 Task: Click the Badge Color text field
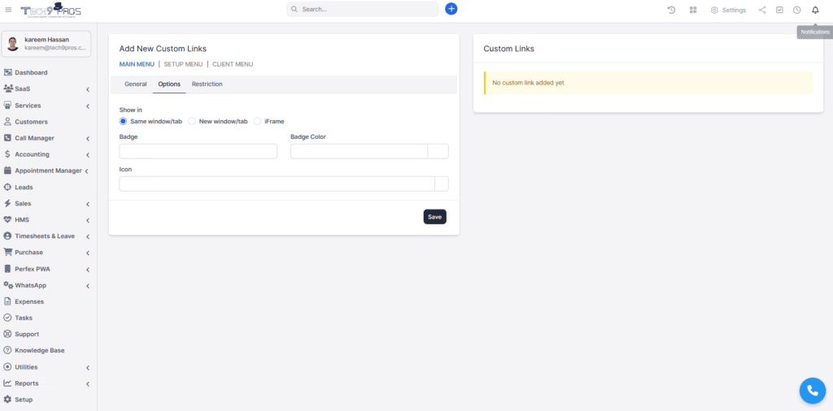359,151
